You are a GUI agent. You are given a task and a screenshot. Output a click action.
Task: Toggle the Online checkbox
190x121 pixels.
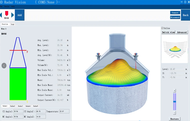coord(162,28)
